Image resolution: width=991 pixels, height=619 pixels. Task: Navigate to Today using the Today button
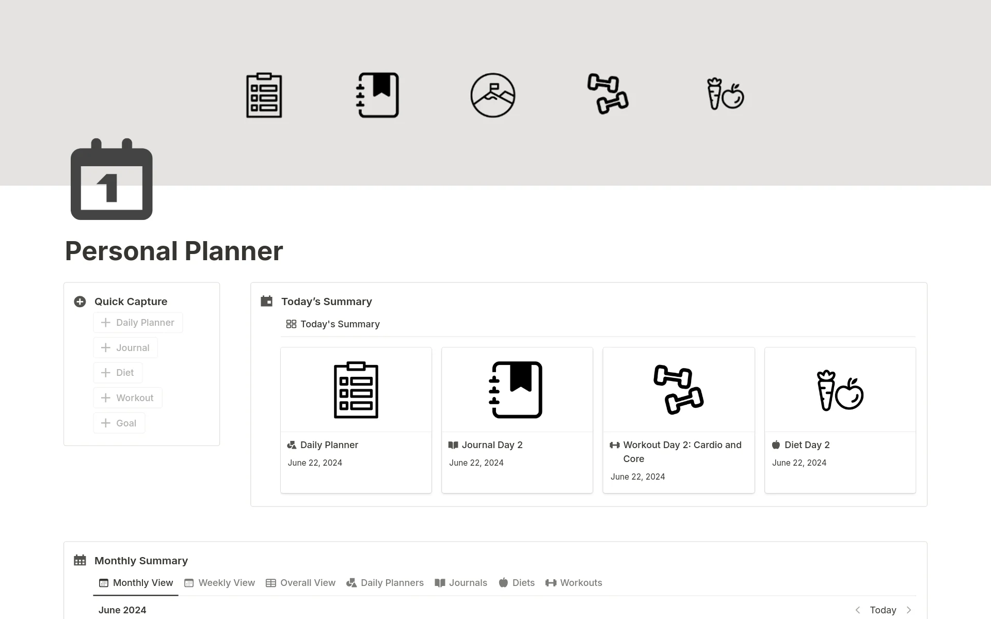pos(883,610)
